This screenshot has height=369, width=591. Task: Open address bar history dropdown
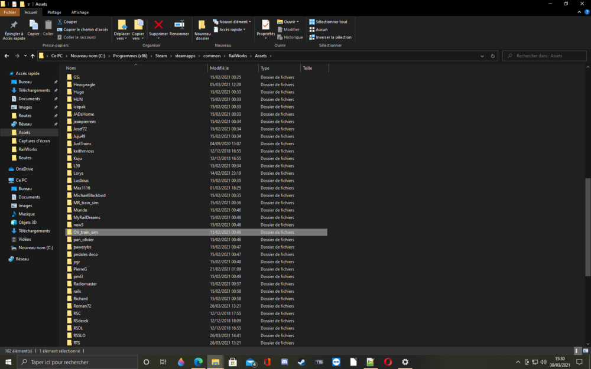[x=482, y=55]
